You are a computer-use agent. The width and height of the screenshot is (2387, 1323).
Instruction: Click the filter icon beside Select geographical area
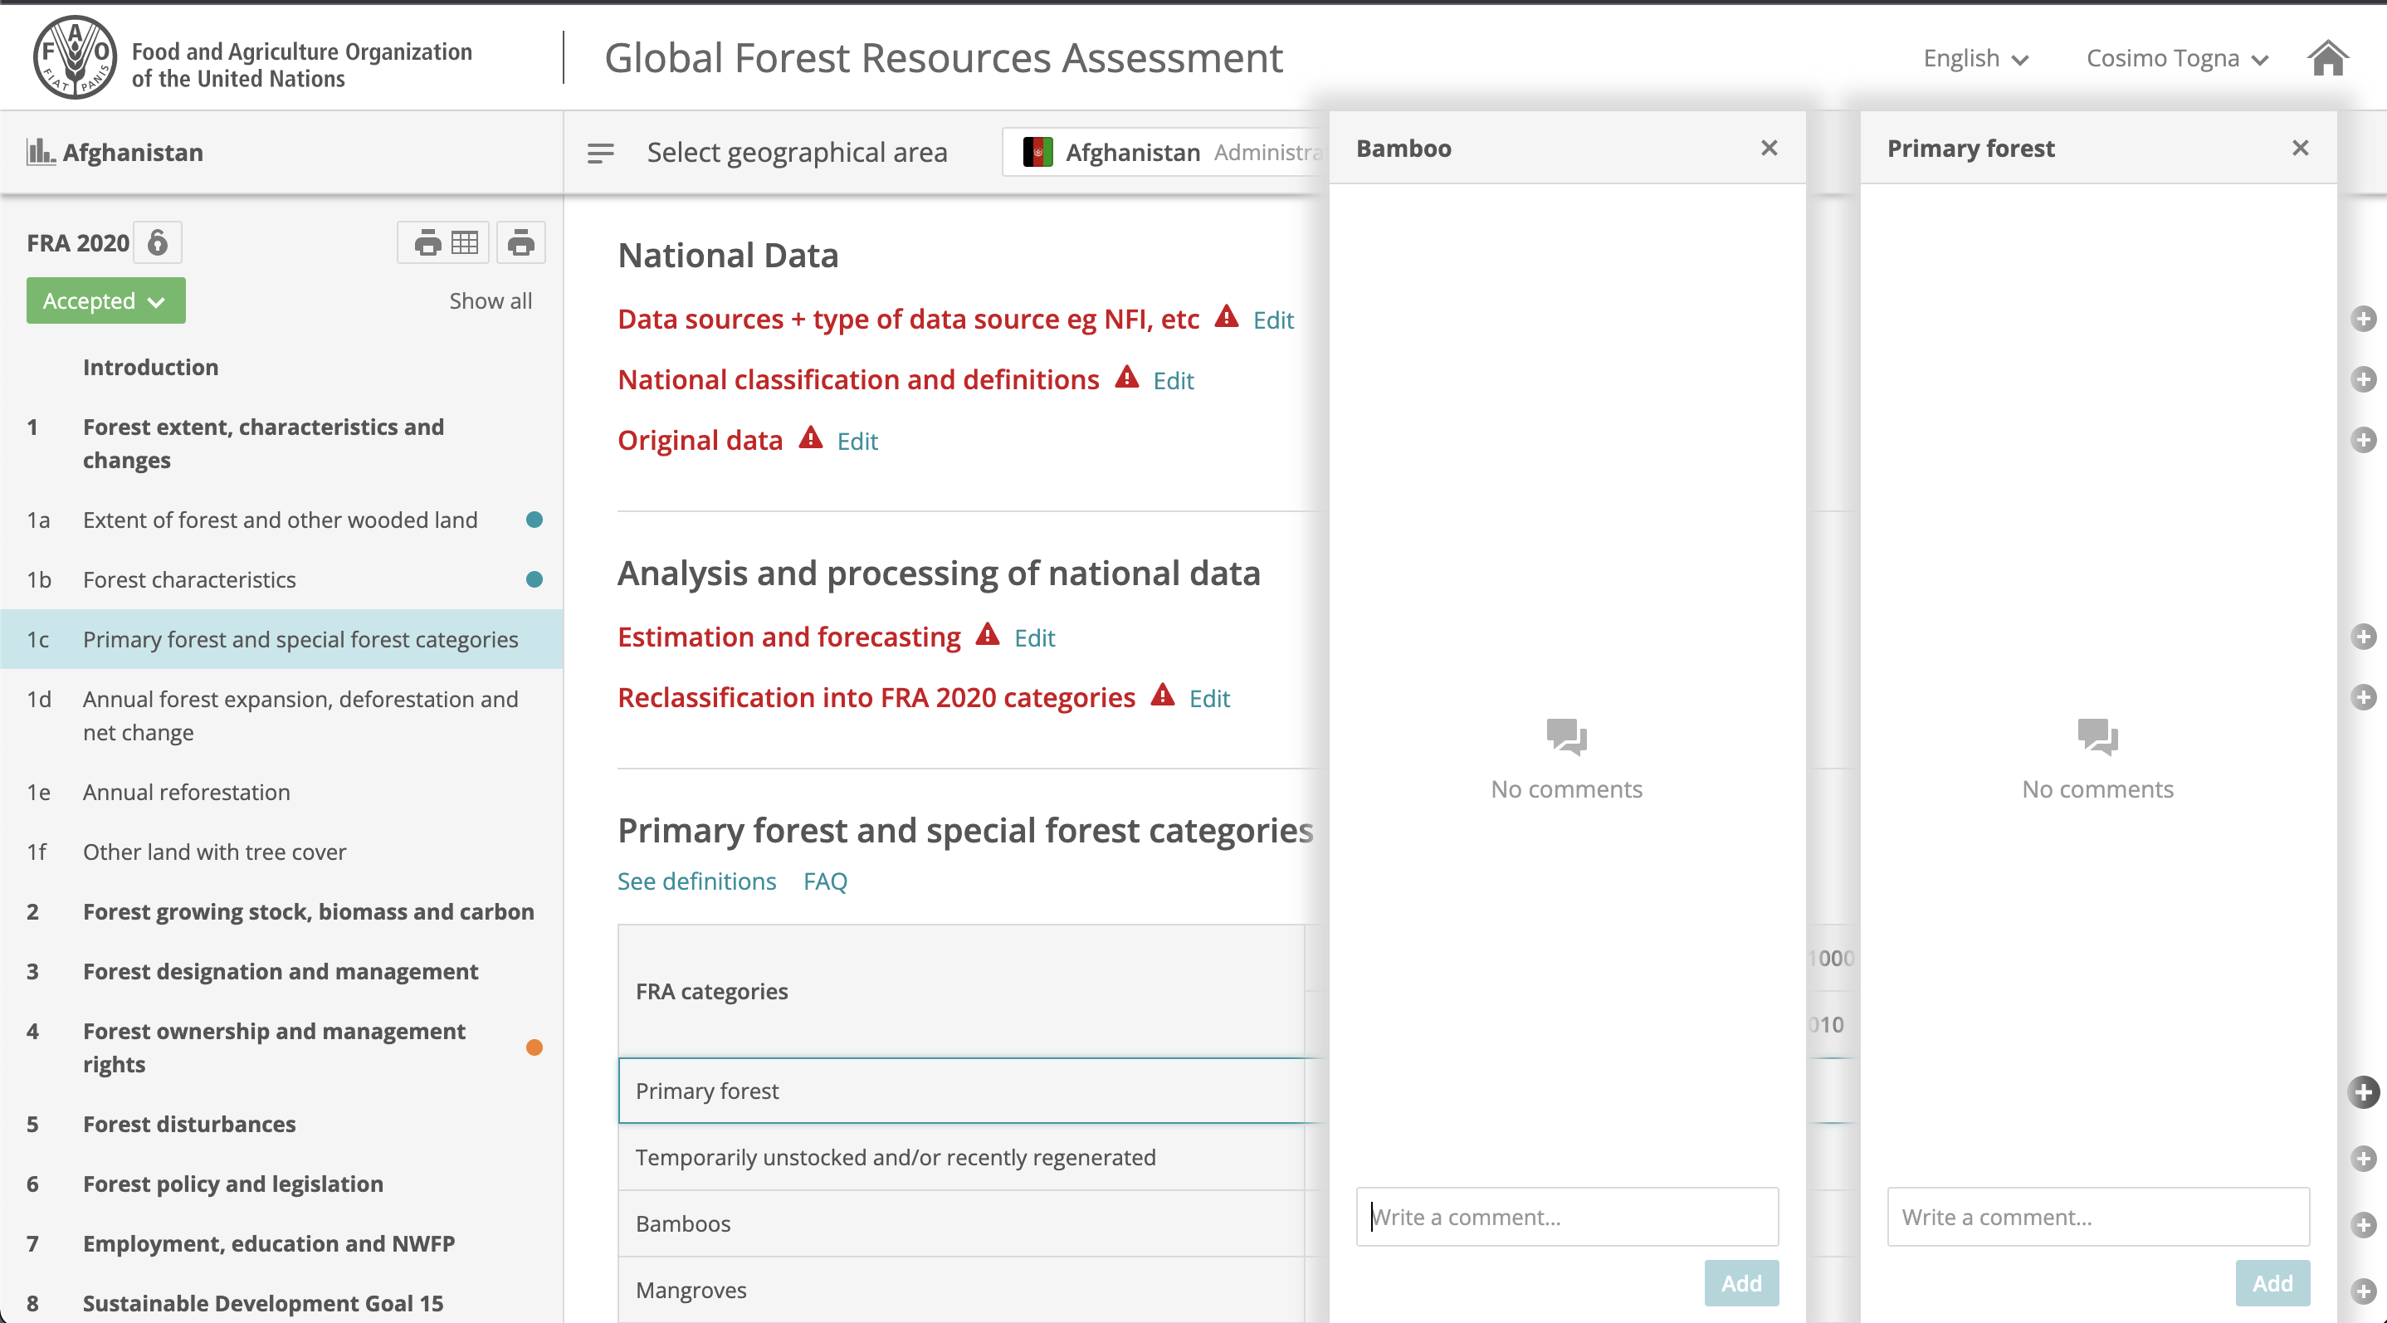coord(600,152)
